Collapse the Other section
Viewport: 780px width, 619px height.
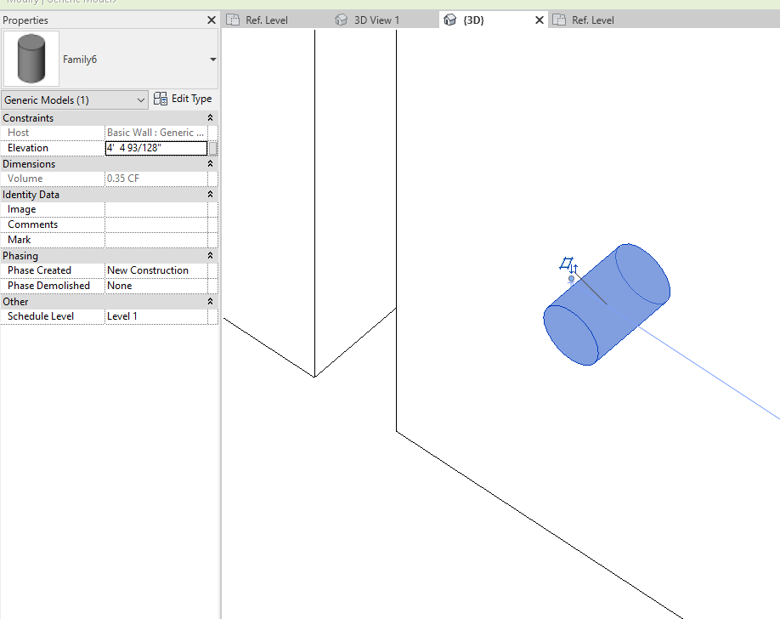(210, 301)
